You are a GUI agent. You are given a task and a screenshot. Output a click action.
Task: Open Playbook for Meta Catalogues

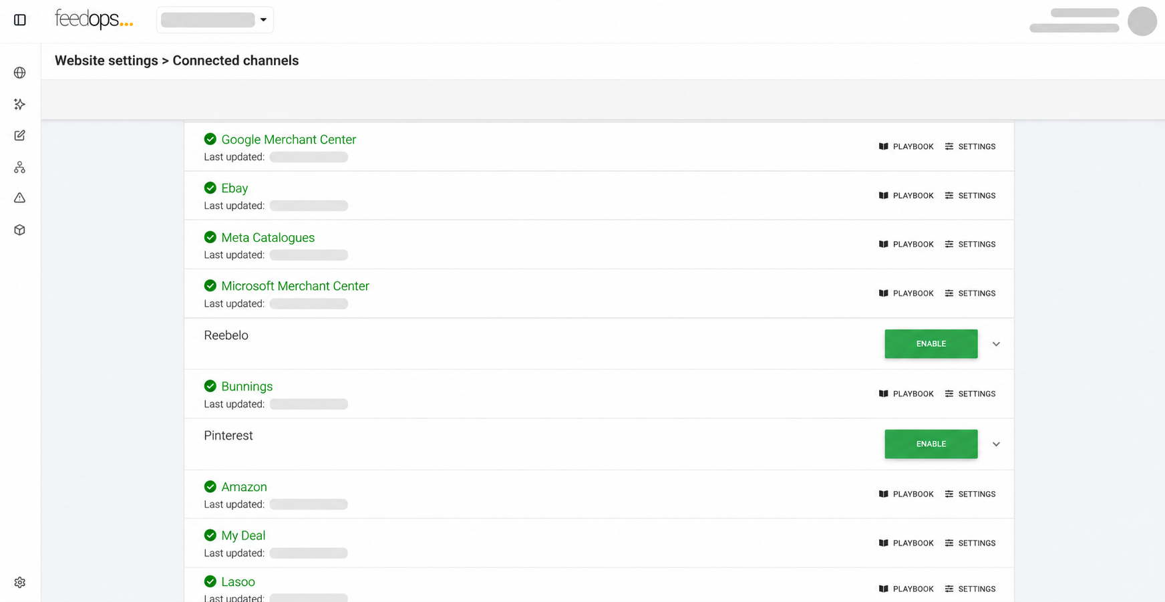(906, 245)
